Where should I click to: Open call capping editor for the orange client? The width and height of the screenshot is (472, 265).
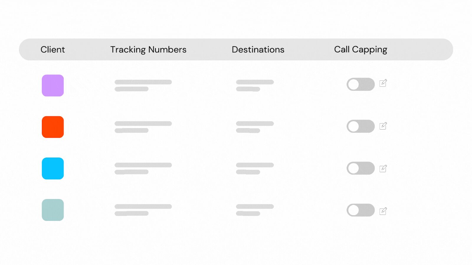(383, 126)
